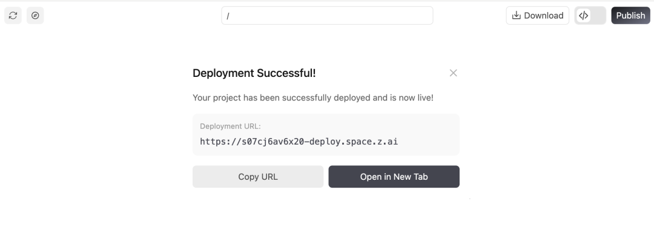
Task: Select the code view icon
Action: [584, 16]
